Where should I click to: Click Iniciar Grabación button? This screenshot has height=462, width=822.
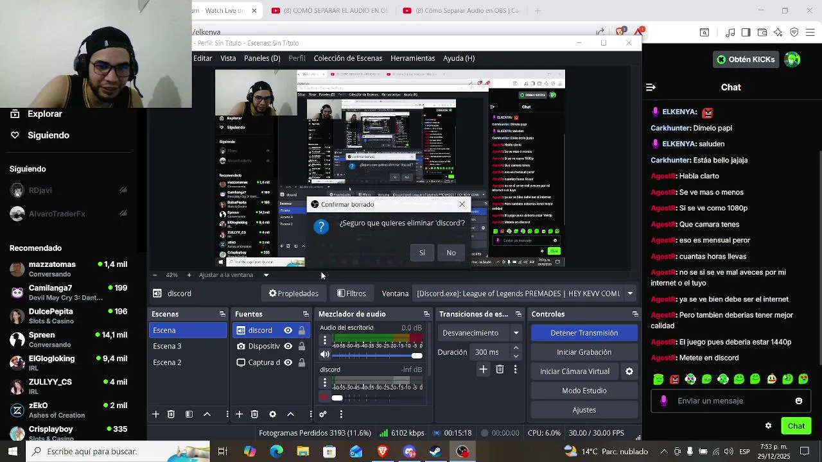point(584,352)
